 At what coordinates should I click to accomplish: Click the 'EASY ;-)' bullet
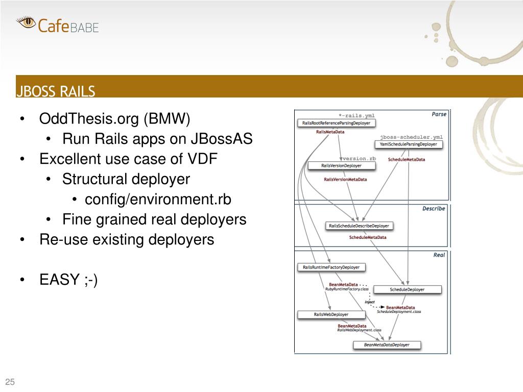[68, 280]
